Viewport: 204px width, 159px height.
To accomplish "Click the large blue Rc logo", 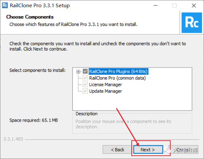I will click(192, 22).
